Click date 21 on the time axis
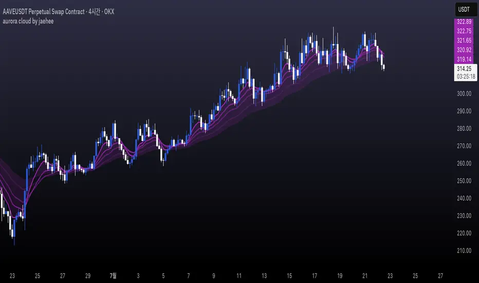This screenshot has height=283, width=479. point(365,276)
